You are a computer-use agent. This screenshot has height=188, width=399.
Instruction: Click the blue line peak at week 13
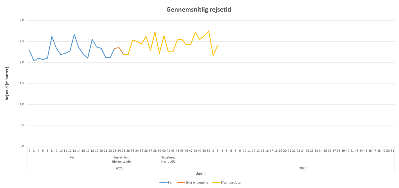pyautogui.click(x=74, y=34)
